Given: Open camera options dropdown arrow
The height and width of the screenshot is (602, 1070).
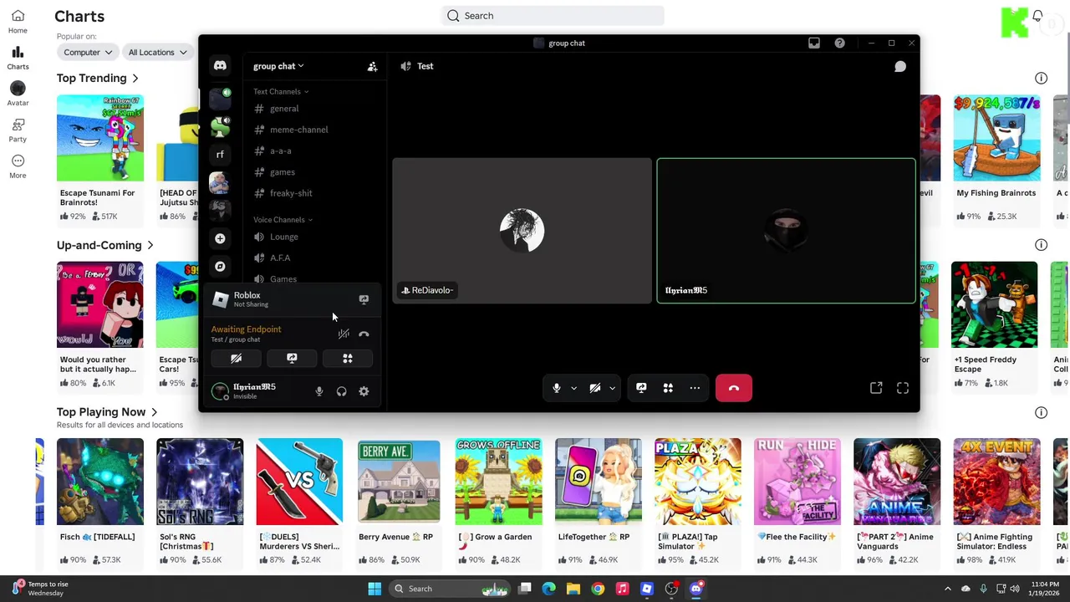Looking at the screenshot, I should pyautogui.click(x=612, y=388).
